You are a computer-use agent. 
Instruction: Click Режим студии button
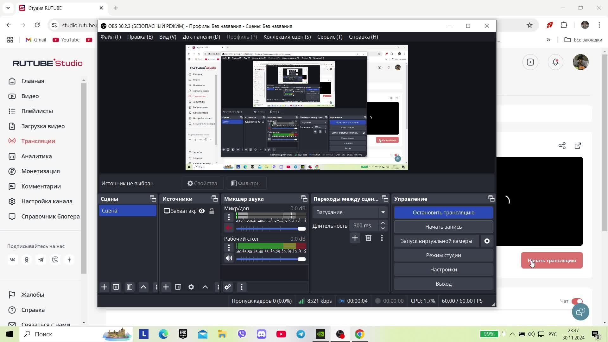click(x=443, y=255)
